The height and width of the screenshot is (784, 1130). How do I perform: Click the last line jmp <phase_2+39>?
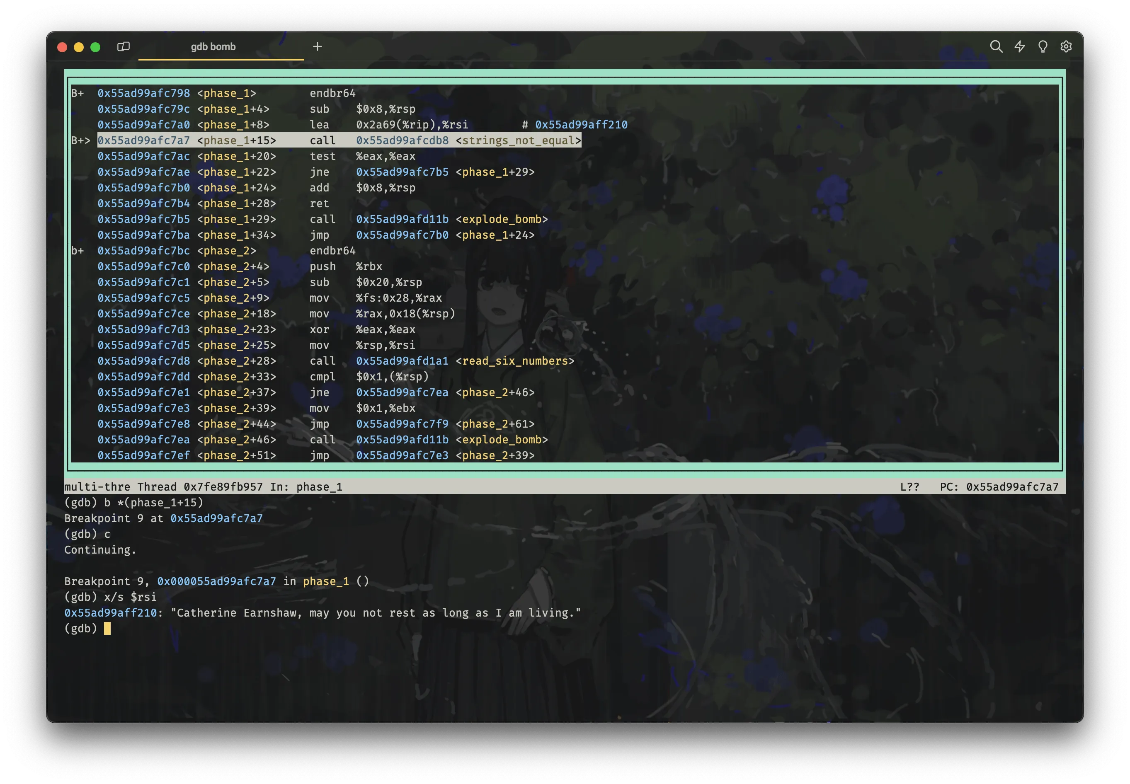(x=422, y=455)
